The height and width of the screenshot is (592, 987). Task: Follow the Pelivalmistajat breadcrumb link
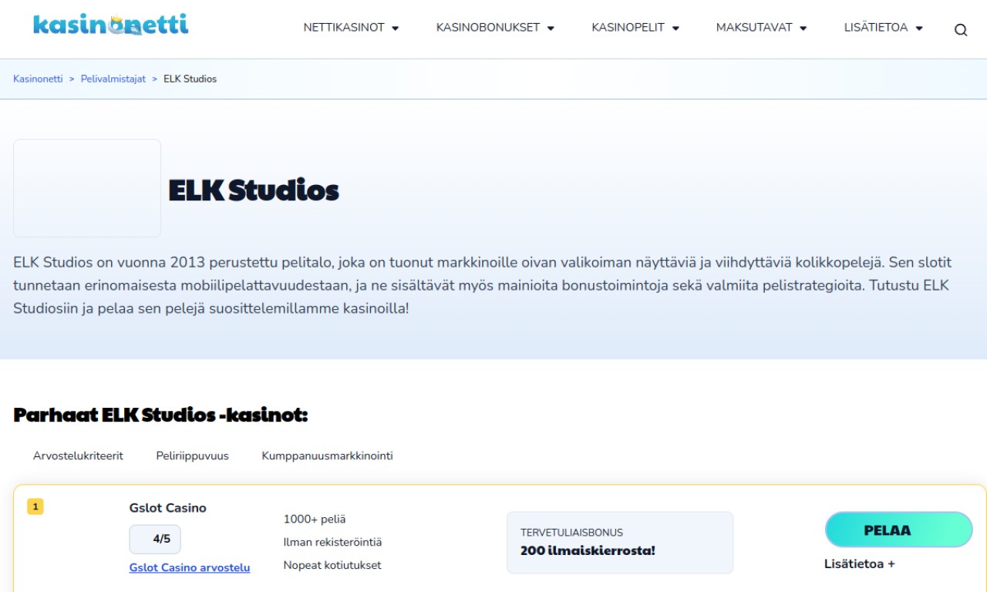pos(113,79)
